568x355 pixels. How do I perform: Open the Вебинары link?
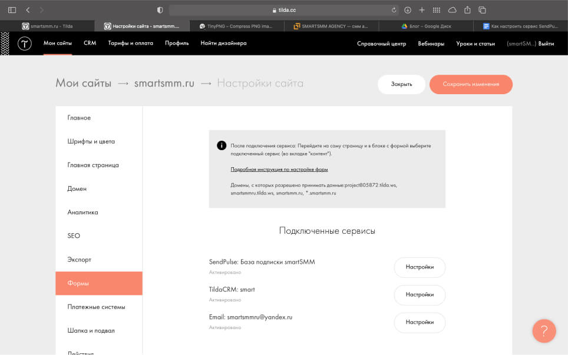tap(431, 44)
